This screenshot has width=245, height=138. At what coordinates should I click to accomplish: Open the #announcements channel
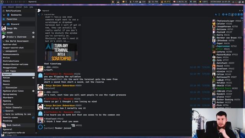11,54
